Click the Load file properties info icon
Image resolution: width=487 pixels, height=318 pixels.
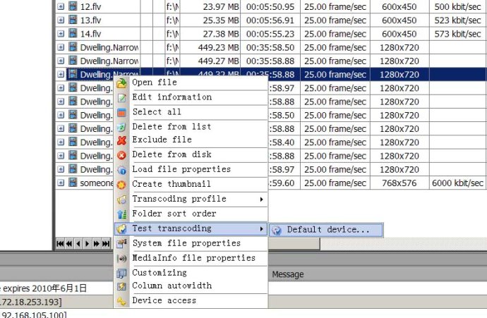121,170
